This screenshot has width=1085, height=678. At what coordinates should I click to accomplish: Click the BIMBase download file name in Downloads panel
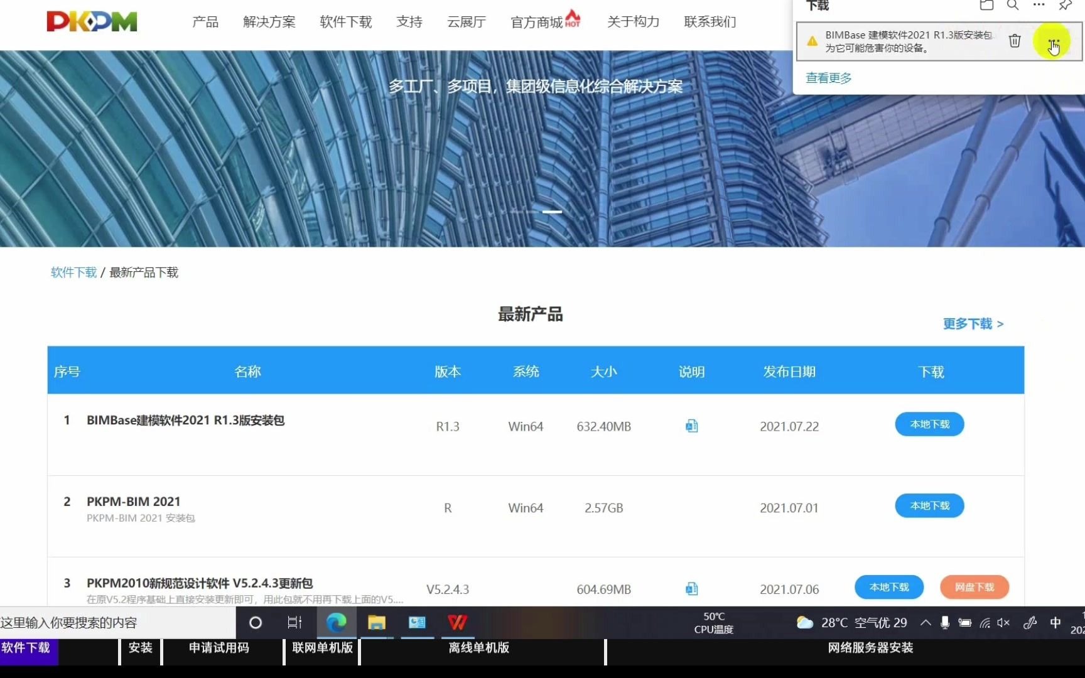[909, 35]
